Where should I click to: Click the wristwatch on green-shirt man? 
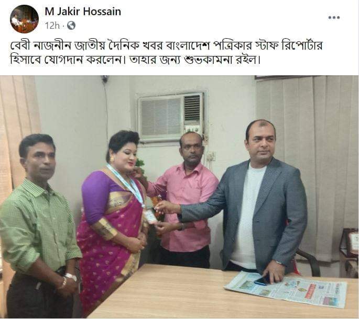(71, 277)
